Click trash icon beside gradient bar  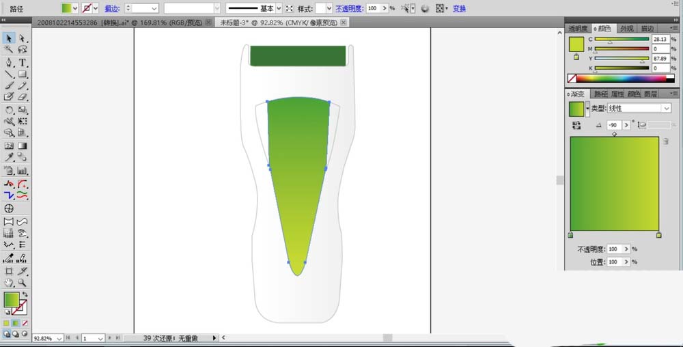[x=665, y=141]
